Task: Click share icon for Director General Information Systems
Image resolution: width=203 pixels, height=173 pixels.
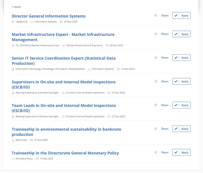Action: [x=156, y=15]
